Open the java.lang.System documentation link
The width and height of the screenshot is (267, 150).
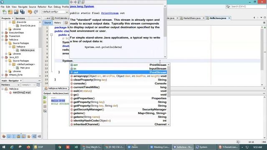(82, 7)
